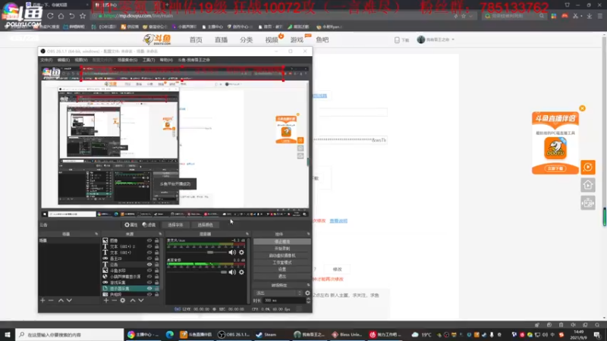Go to Douyu 分类 tab
This screenshot has height=341, width=607.
point(246,40)
